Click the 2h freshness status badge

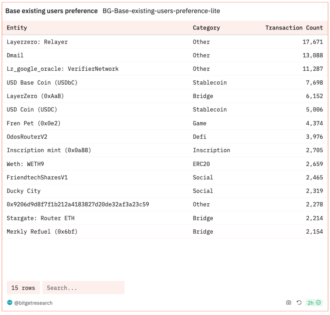[x=314, y=302]
